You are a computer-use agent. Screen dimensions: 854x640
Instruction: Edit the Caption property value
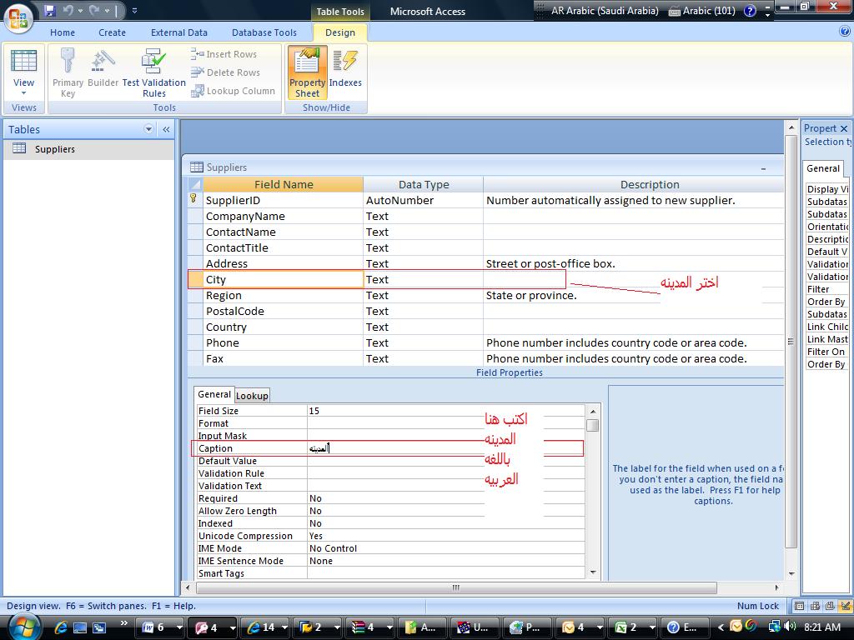[x=445, y=448]
